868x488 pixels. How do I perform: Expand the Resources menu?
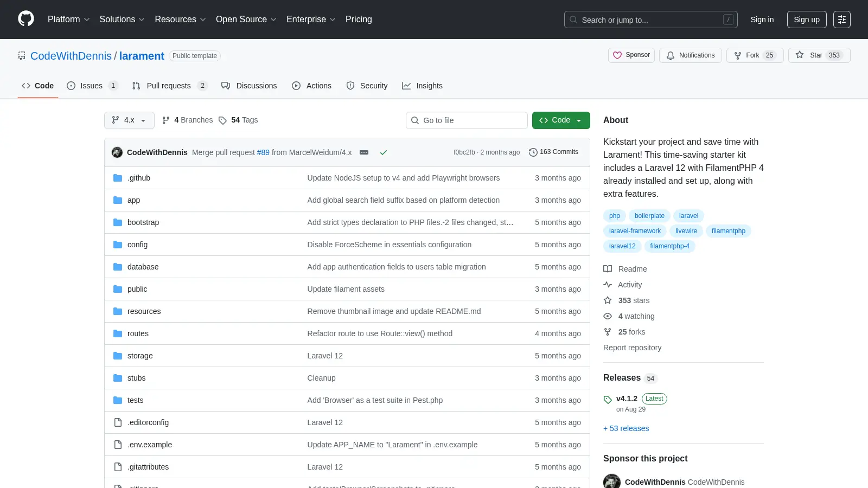point(180,20)
